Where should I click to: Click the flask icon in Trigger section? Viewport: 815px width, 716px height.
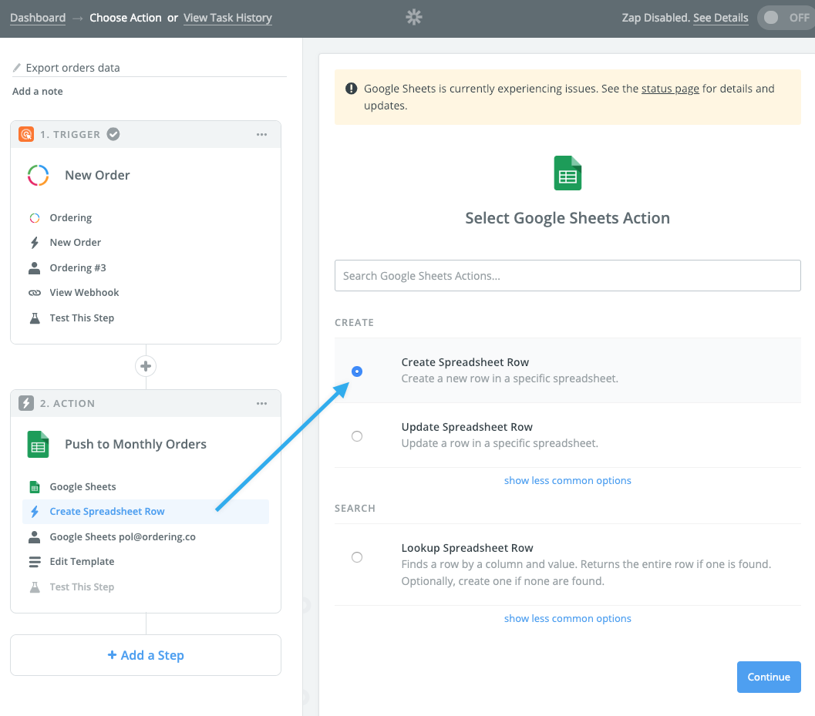click(x=35, y=318)
